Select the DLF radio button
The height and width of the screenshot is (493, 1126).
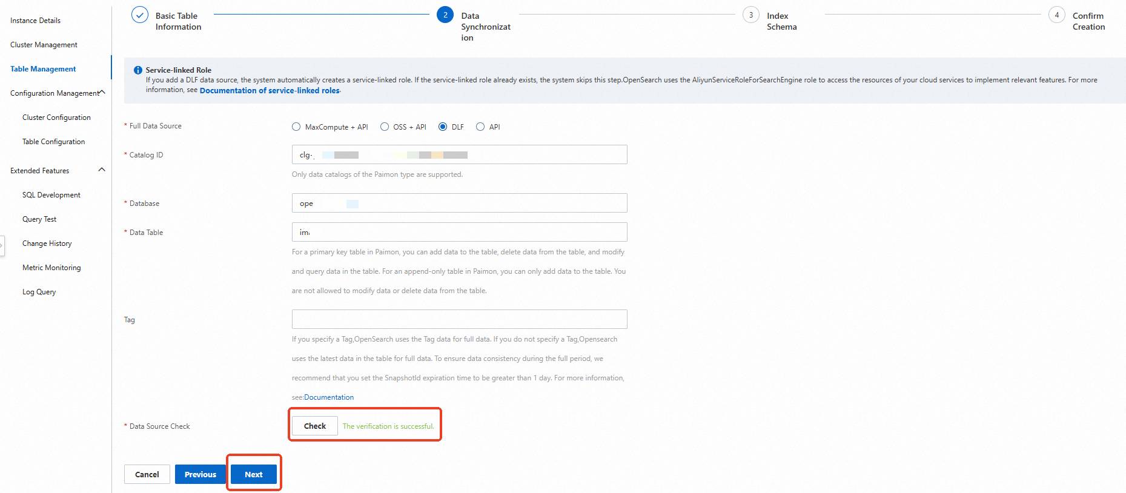[x=443, y=127]
